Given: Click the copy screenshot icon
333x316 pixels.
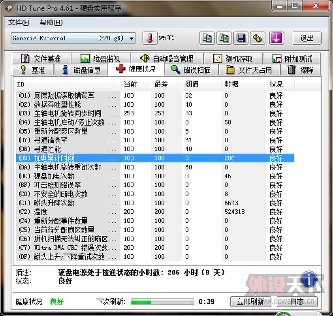Looking at the screenshot, I should pos(224,38).
